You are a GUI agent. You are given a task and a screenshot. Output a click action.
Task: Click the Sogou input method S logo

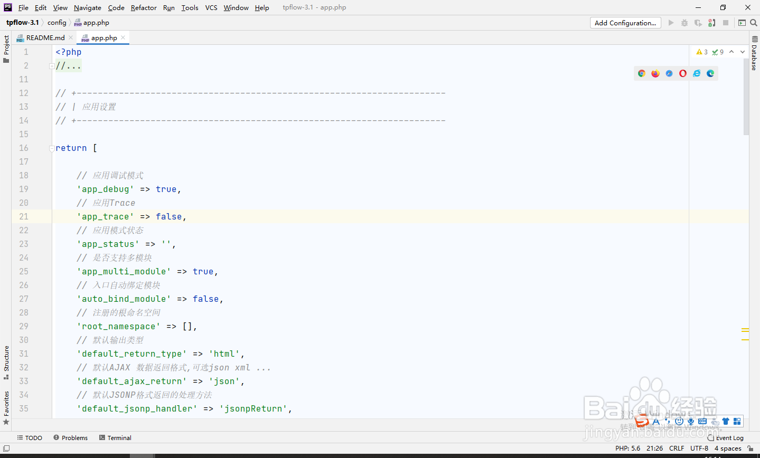(641, 421)
